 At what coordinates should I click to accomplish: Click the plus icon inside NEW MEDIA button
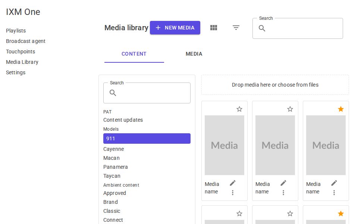pos(158,27)
